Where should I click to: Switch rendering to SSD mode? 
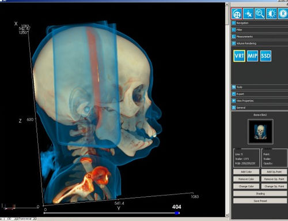(x=266, y=56)
